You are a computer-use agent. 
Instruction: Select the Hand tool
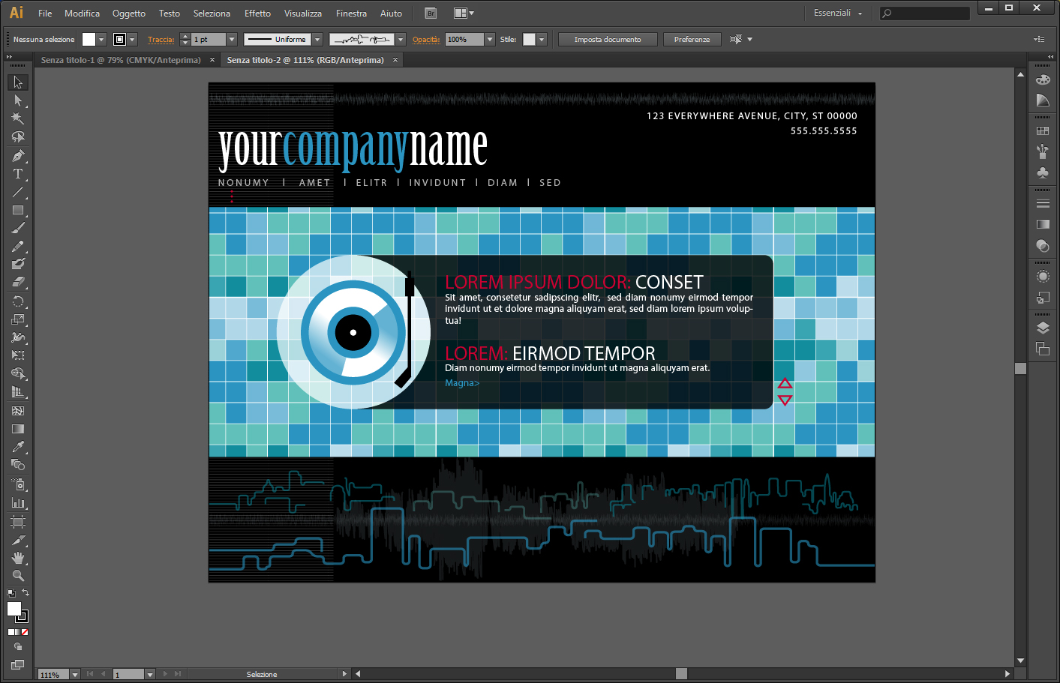[x=18, y=558]
